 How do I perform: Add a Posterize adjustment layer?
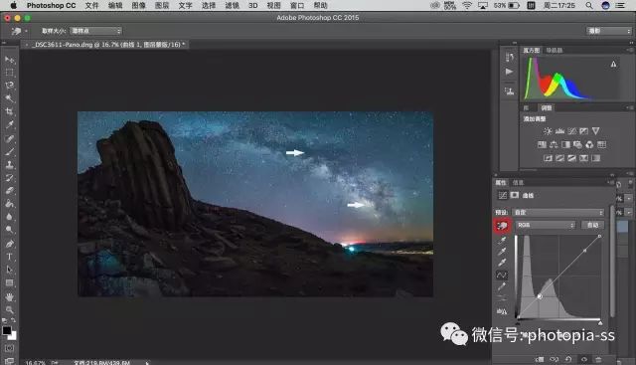click(559, 158)
